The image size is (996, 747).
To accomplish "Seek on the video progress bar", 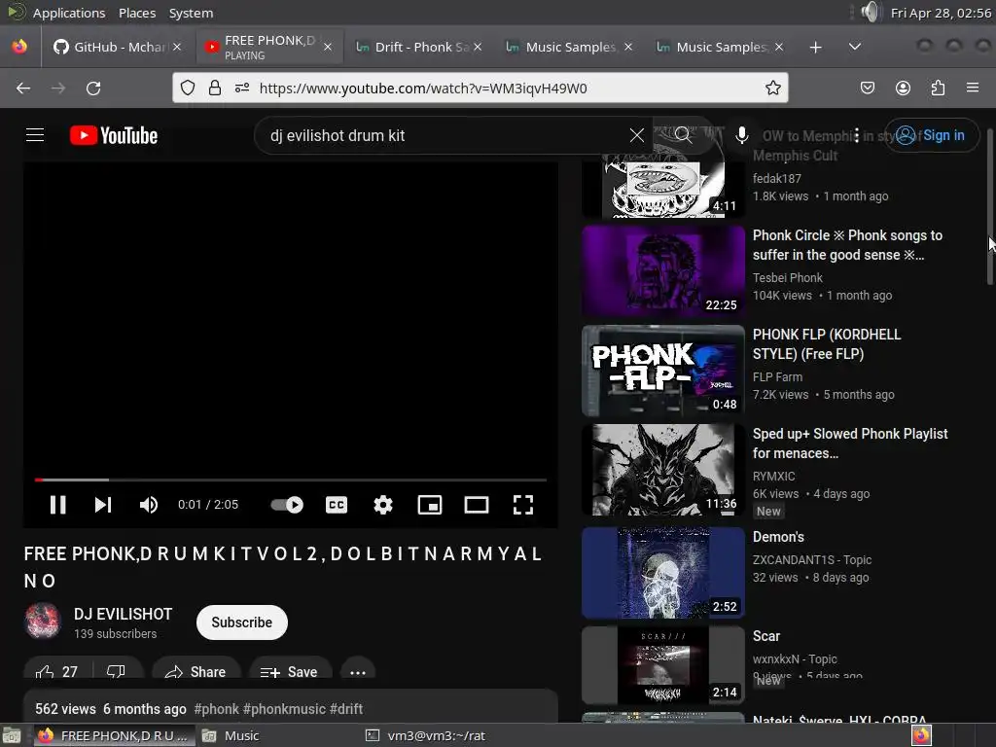I will [x=290, y=480].
